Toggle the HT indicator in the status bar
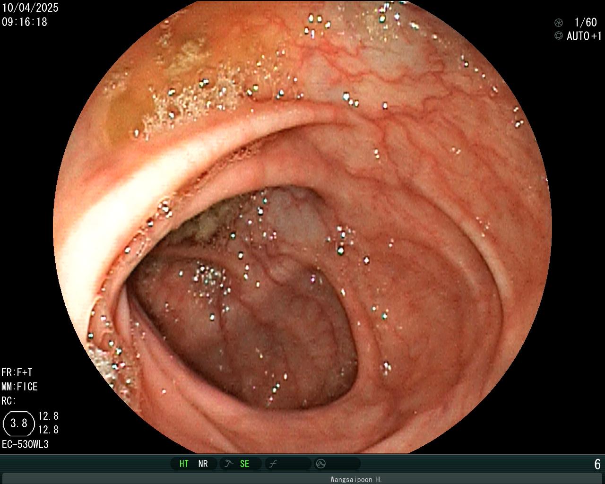Image resolution: width=605 pixels, height=484 pixels. click(184, 464)
